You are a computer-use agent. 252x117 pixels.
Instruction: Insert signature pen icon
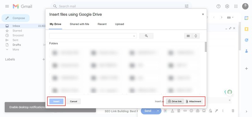coord(216,111)
